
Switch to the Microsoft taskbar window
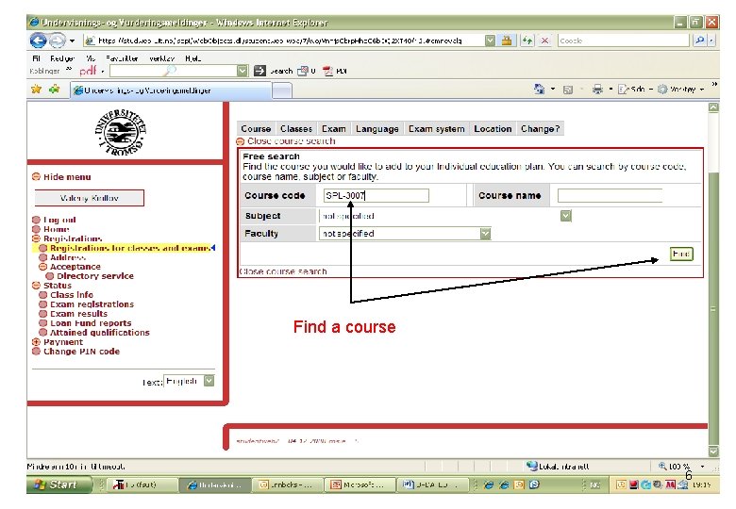click(x=360, y=484)
